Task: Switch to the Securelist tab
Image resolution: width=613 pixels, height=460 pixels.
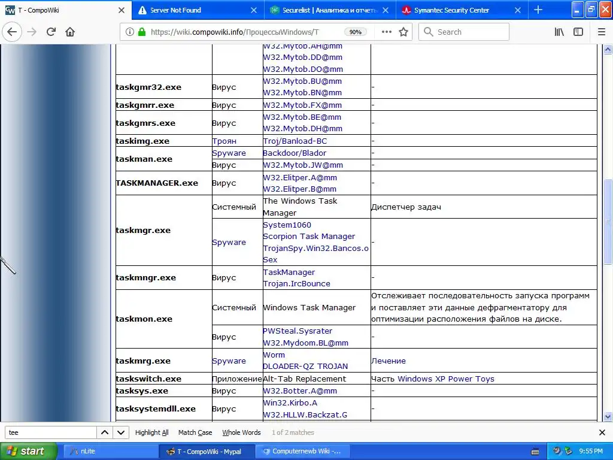Action: coord(330,10)
